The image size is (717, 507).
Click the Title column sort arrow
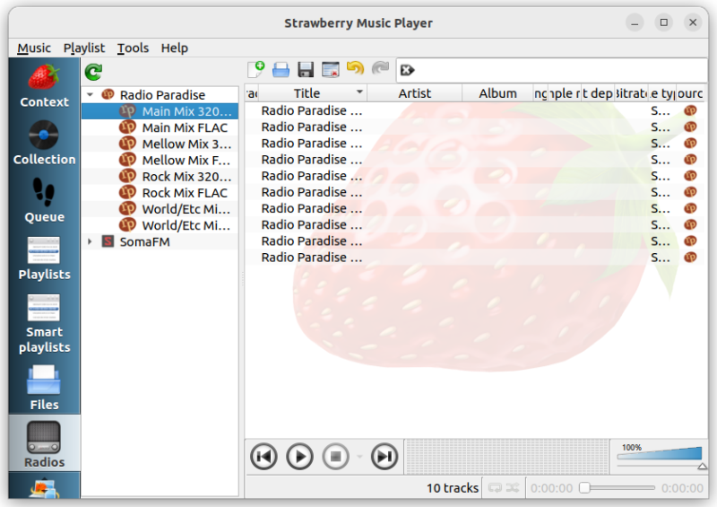(360, 92)
